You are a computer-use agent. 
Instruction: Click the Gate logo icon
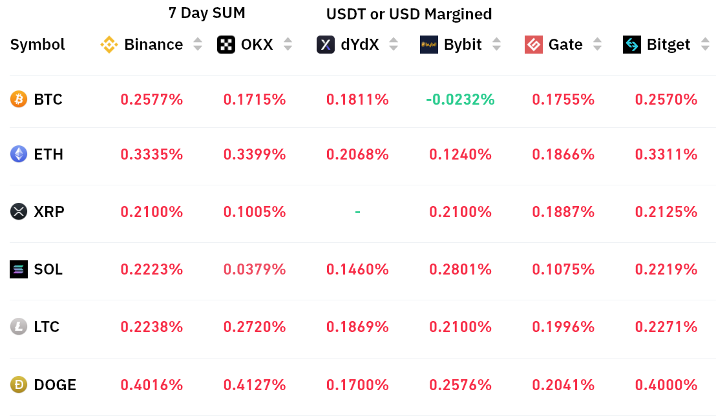point(534,45)
